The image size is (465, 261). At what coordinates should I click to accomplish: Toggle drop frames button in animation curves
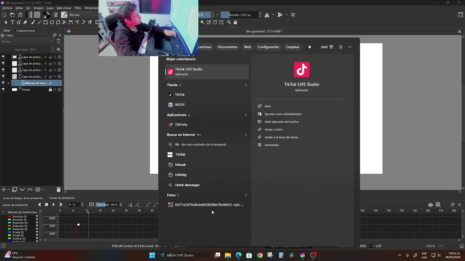point(92,205)
